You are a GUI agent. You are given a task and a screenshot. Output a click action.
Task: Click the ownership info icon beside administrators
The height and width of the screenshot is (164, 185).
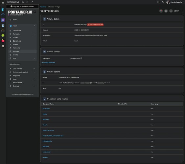click(x=81, y=58)
